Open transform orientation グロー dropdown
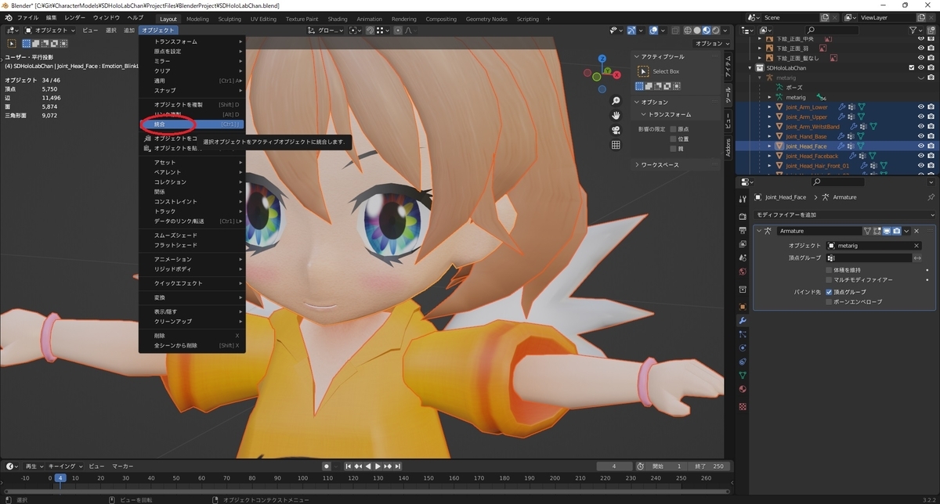 325,30
